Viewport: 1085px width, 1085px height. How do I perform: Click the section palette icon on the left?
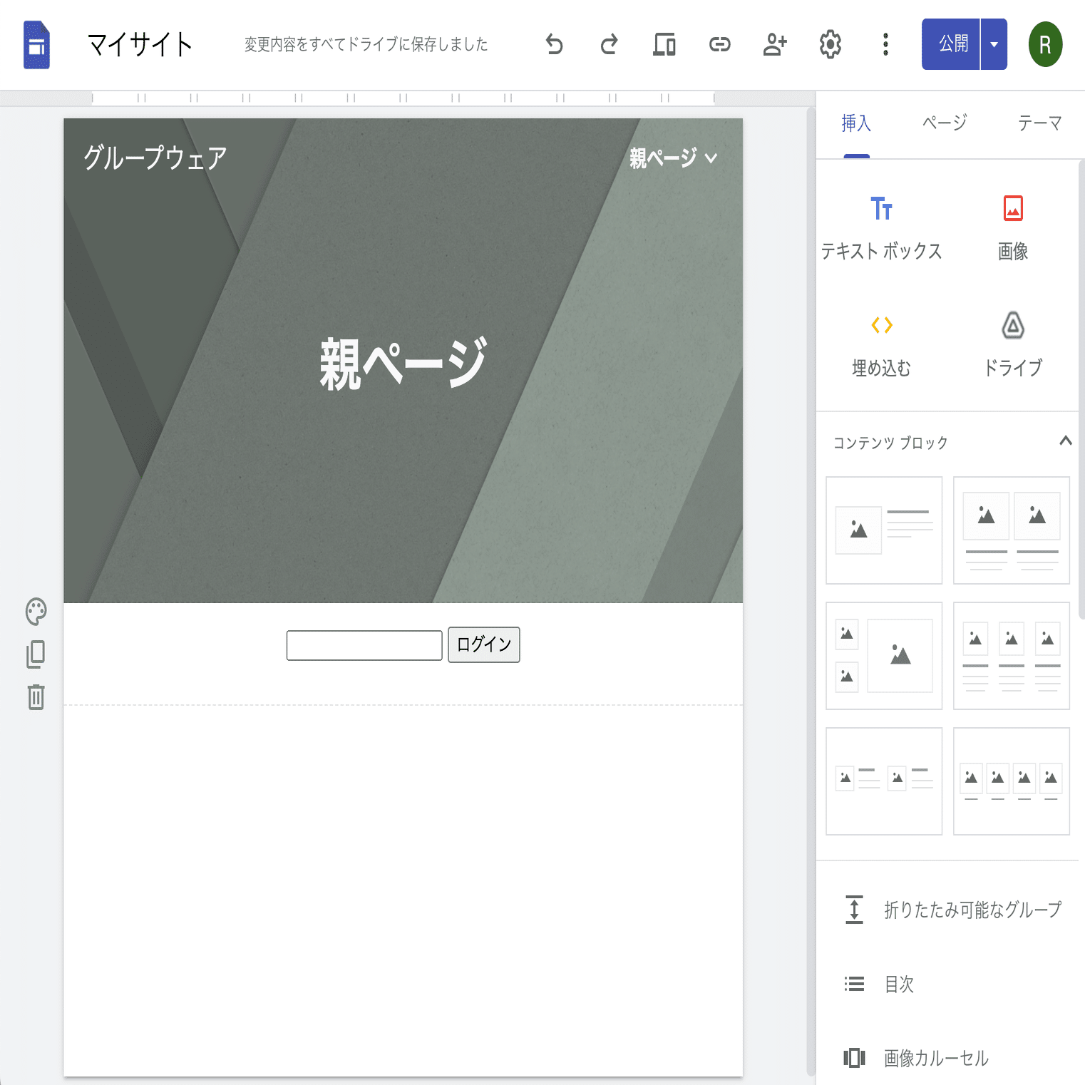[35, 612]
